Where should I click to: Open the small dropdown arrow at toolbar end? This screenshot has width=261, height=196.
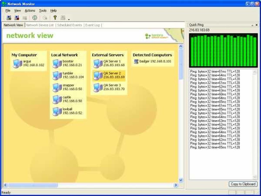click(x=69, y=19)
